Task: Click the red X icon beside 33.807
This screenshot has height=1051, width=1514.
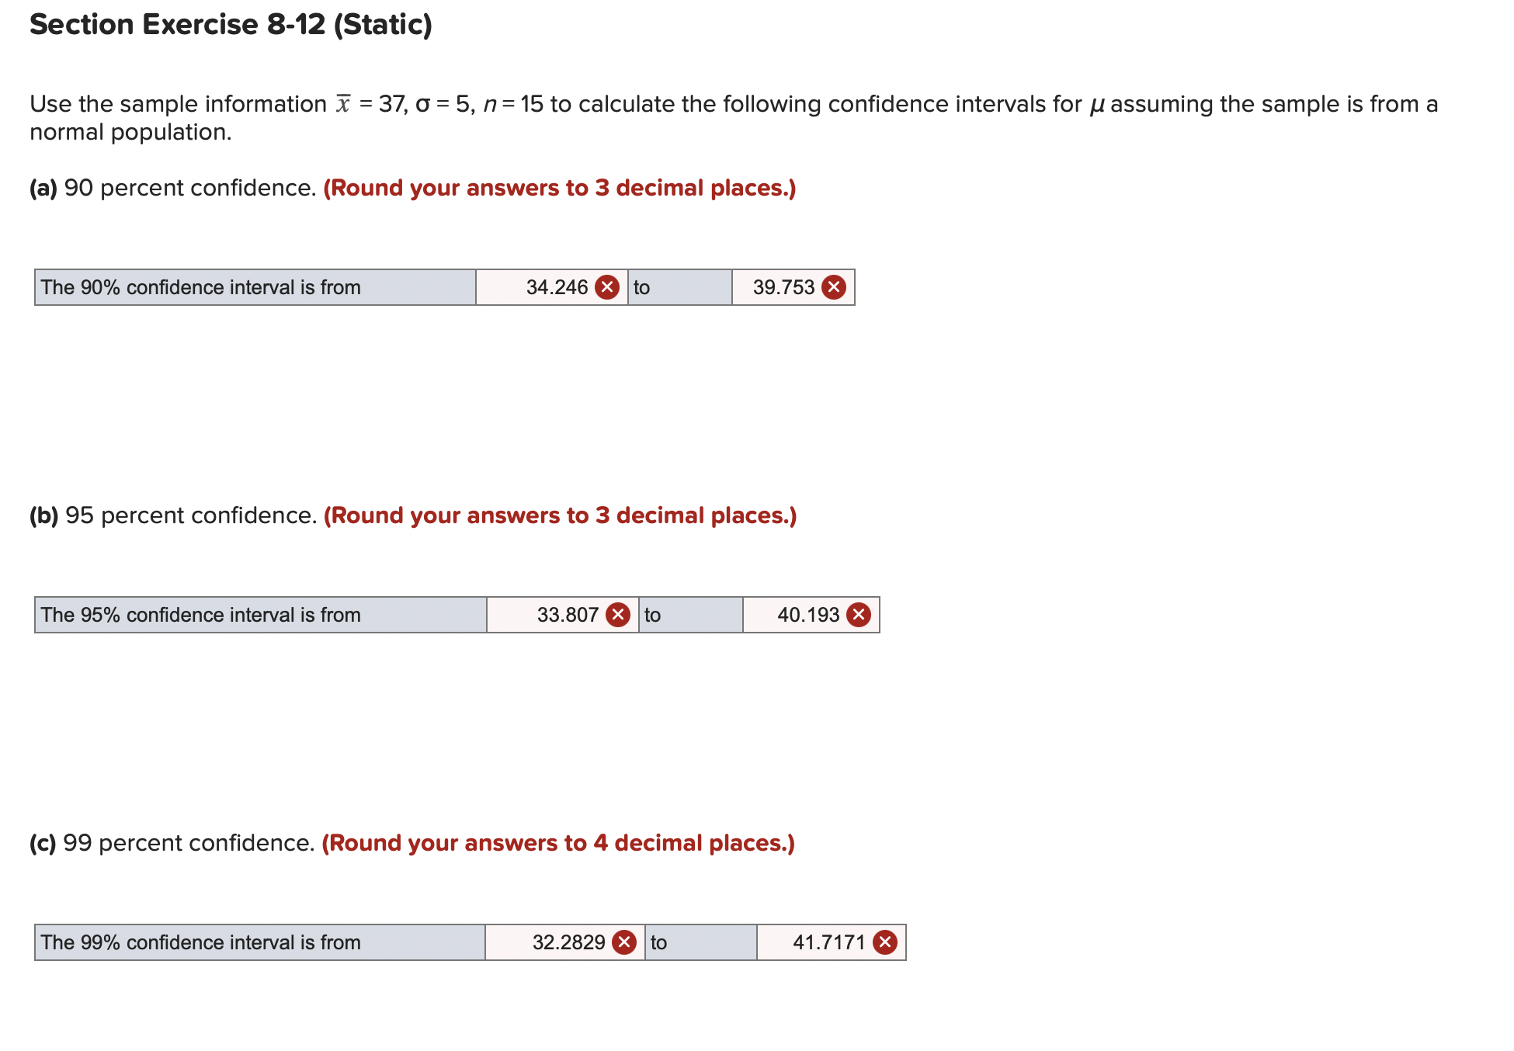Action: point(618,615)
